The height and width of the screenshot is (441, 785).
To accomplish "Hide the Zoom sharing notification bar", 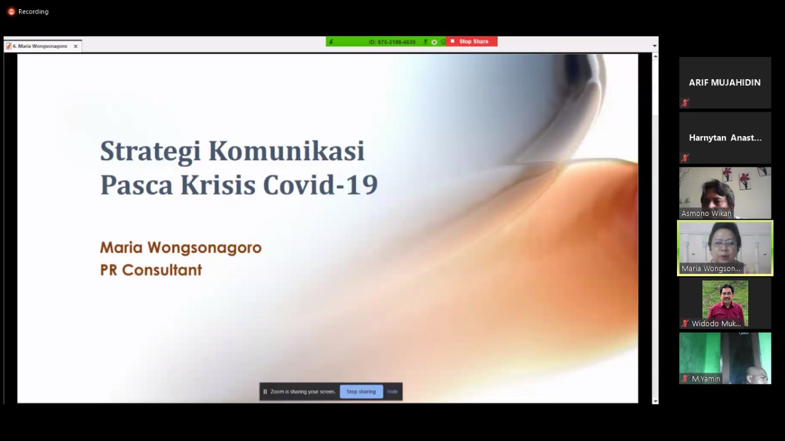I will click(x=392, y=392).
